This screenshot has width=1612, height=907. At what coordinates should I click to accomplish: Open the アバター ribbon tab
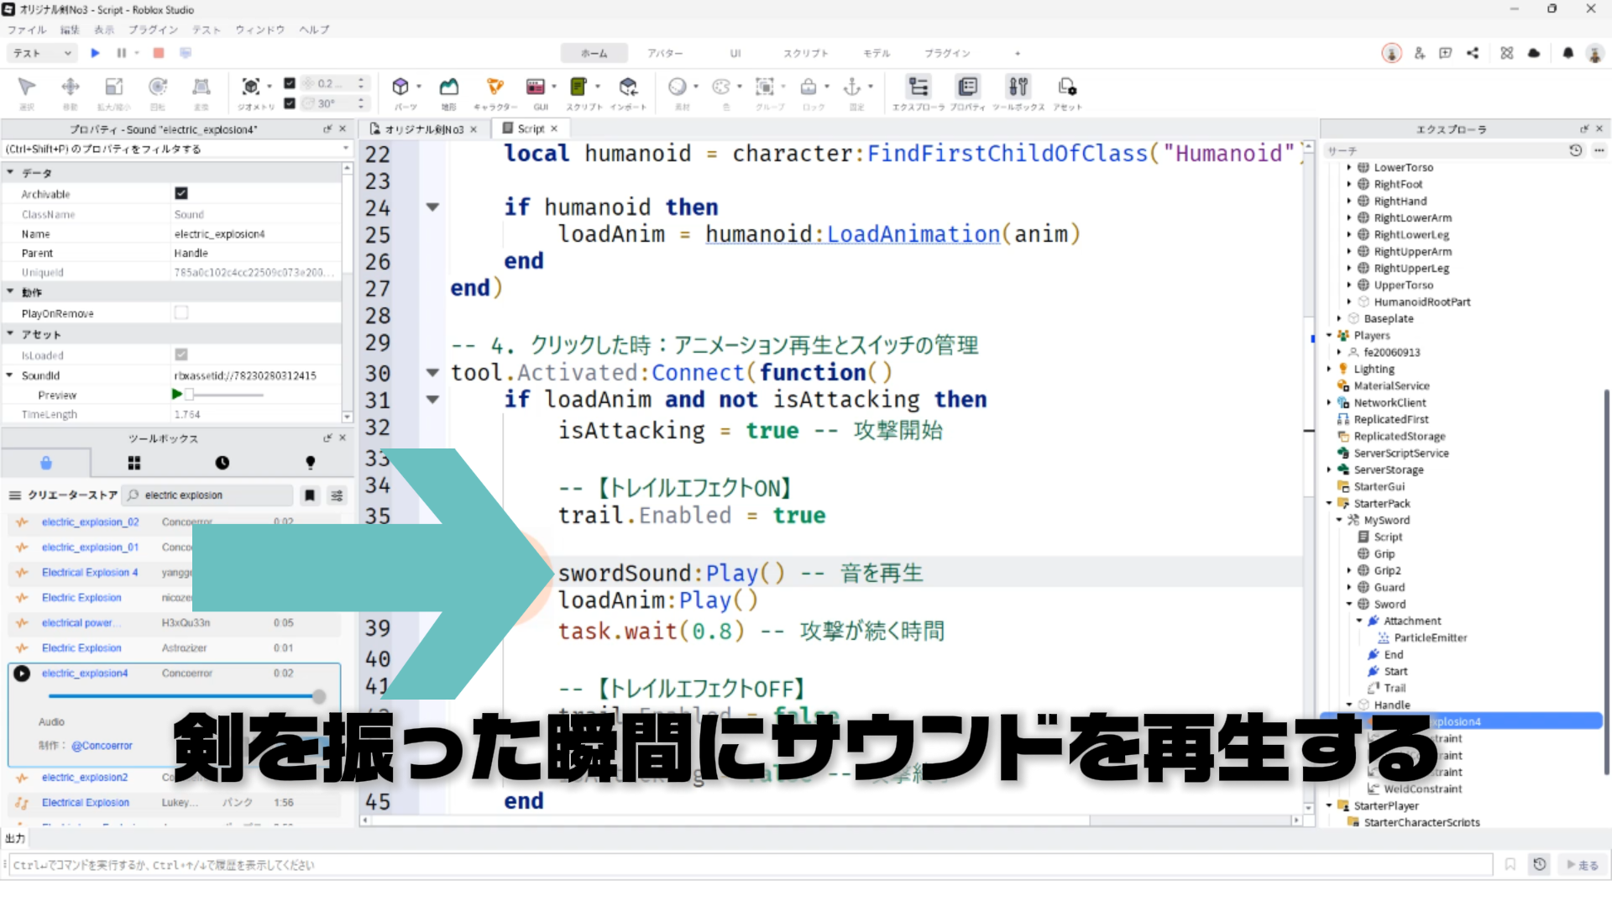point(664,53)
